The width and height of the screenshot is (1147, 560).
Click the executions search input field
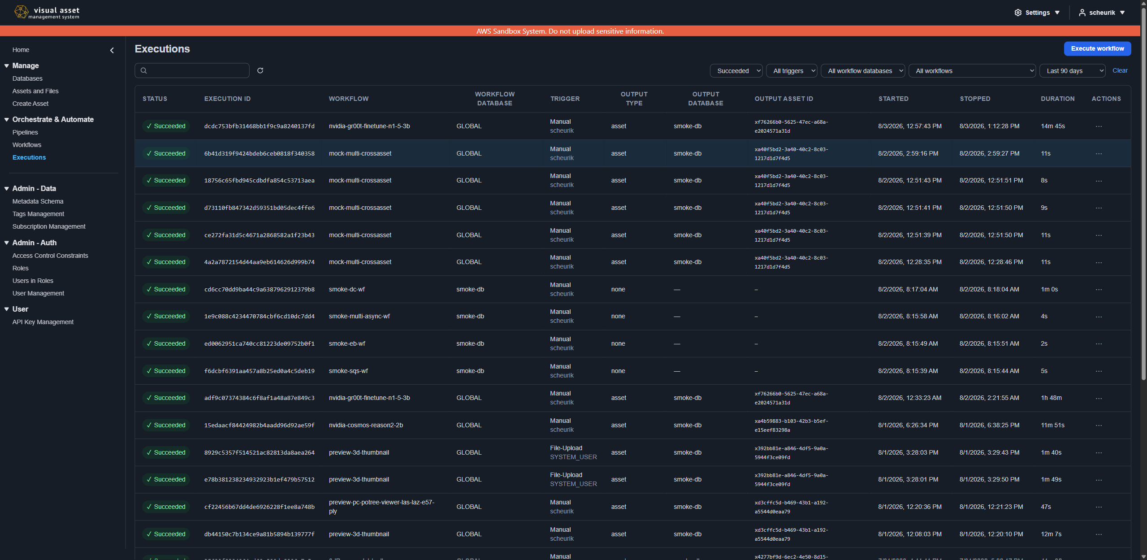coord(192,70)
